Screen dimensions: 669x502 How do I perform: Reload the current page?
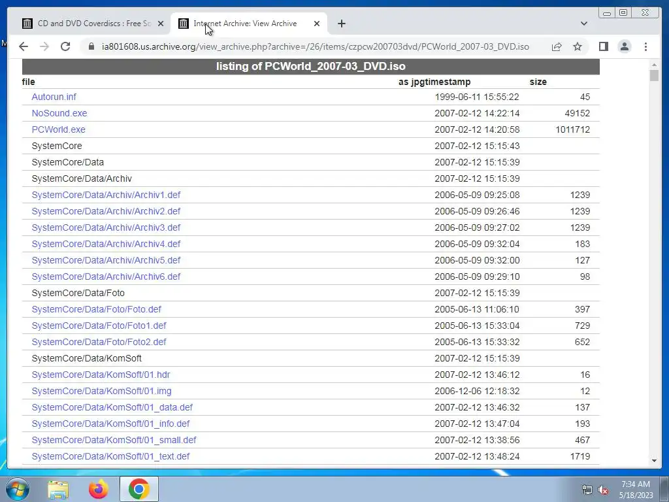[x=65, y=46]
